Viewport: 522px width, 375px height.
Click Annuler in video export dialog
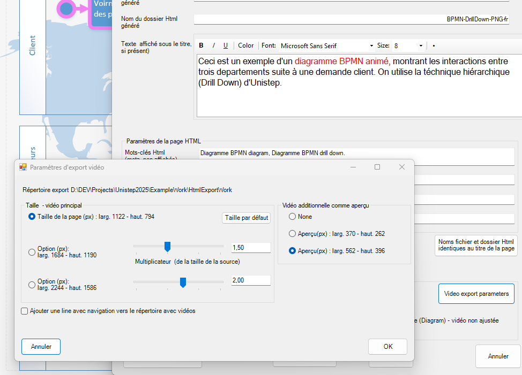(41, 347)
